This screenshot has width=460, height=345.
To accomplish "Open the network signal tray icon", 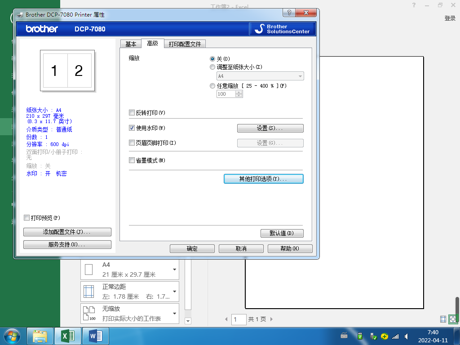I will [395, 336].
